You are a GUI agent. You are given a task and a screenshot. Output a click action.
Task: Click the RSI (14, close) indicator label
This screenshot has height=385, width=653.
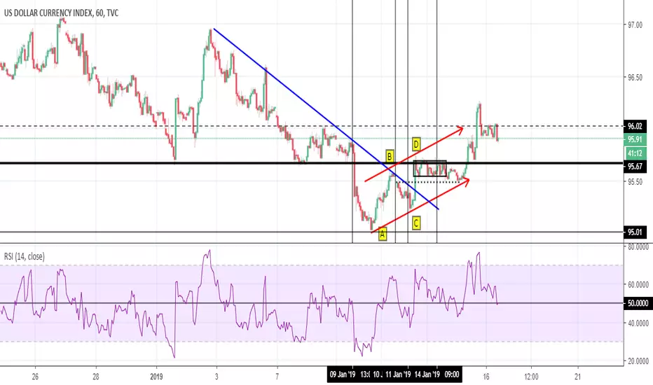coord(24,256)
